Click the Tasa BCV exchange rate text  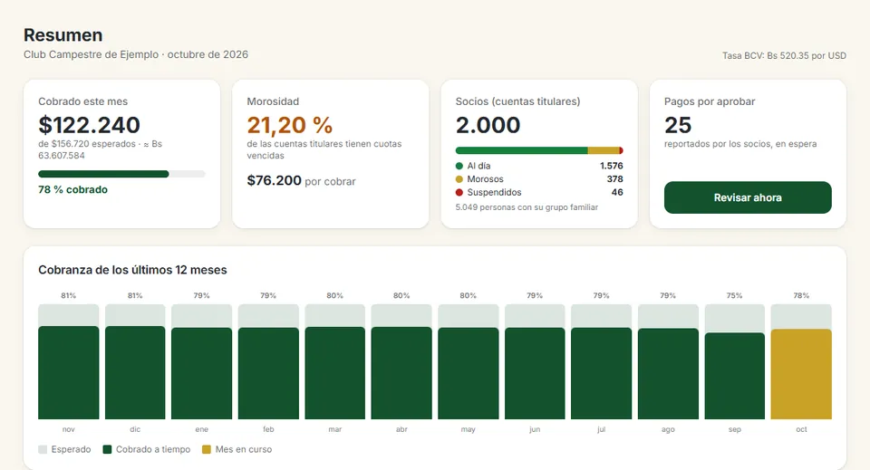[784, 55]
